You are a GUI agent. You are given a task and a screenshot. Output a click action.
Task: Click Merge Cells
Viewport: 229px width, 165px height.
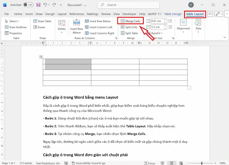click(x=130, y=21)
